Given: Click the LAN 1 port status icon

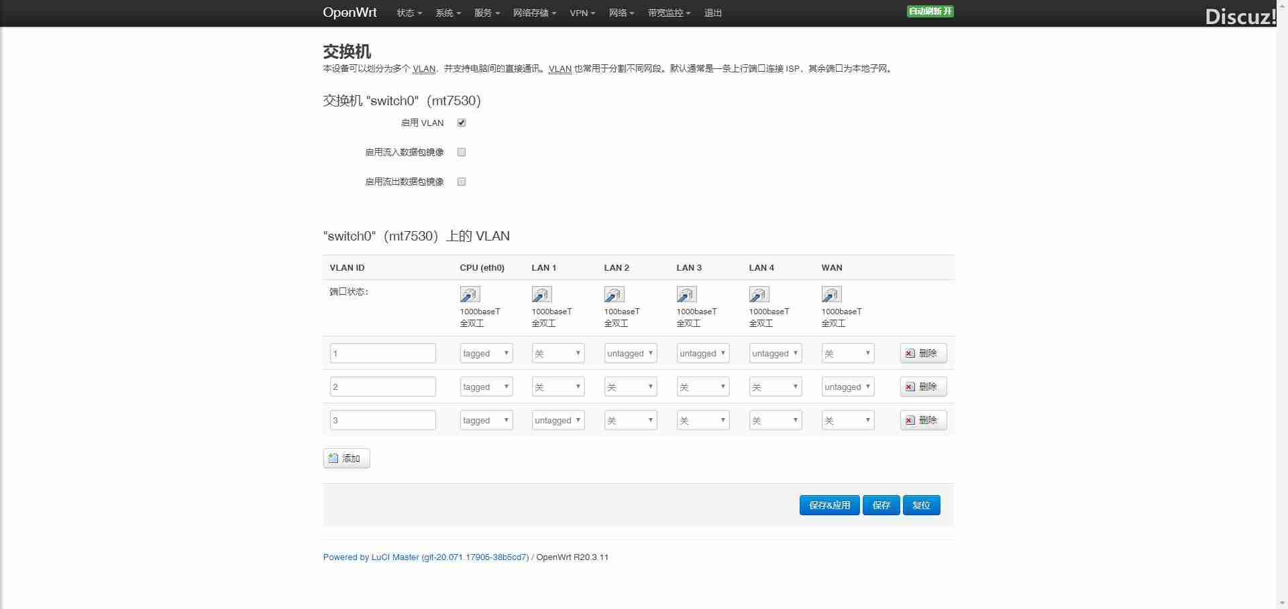Looking at the screenshot, I should [x=541, y=295].
